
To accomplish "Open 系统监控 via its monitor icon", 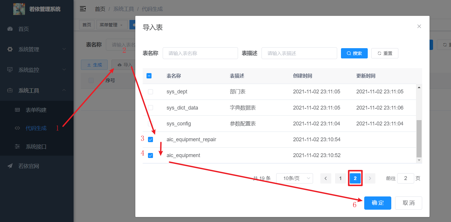I will click(x=10, y=70).
